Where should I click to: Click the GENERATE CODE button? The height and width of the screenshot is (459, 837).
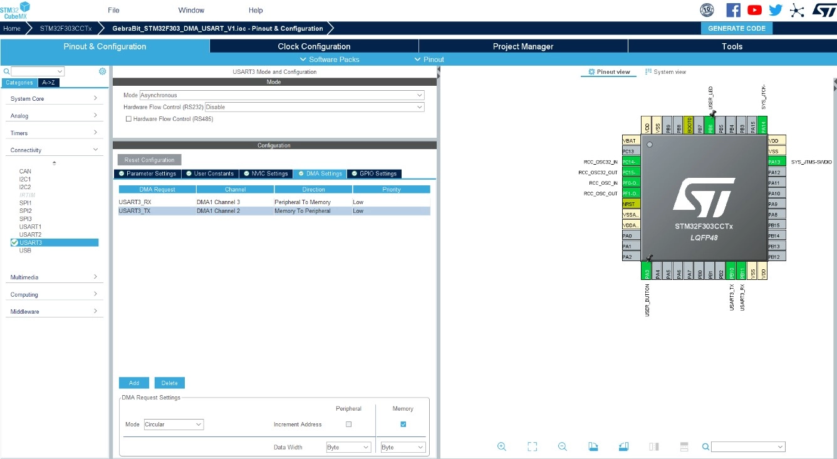[x=737, y=28]
